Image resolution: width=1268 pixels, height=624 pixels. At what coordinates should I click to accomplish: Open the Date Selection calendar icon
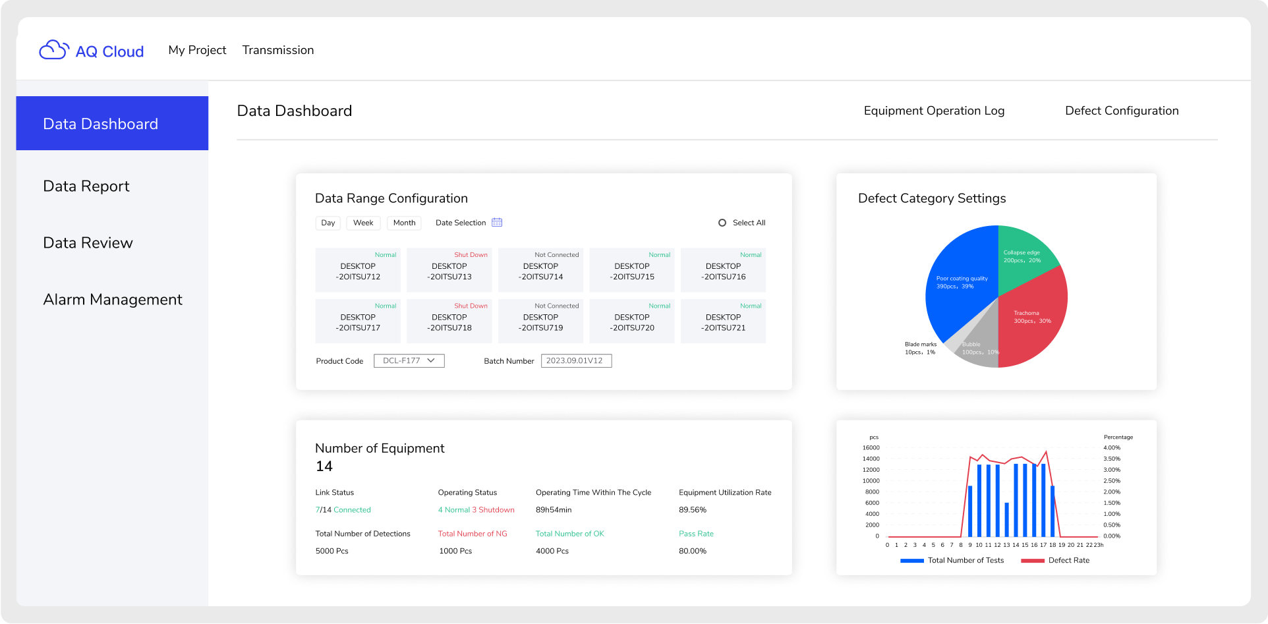(x=497, y=223)
